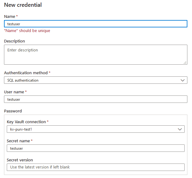Click the Secret name label
The width and height of the screenshot is (192, 178).
click(18, 141)
